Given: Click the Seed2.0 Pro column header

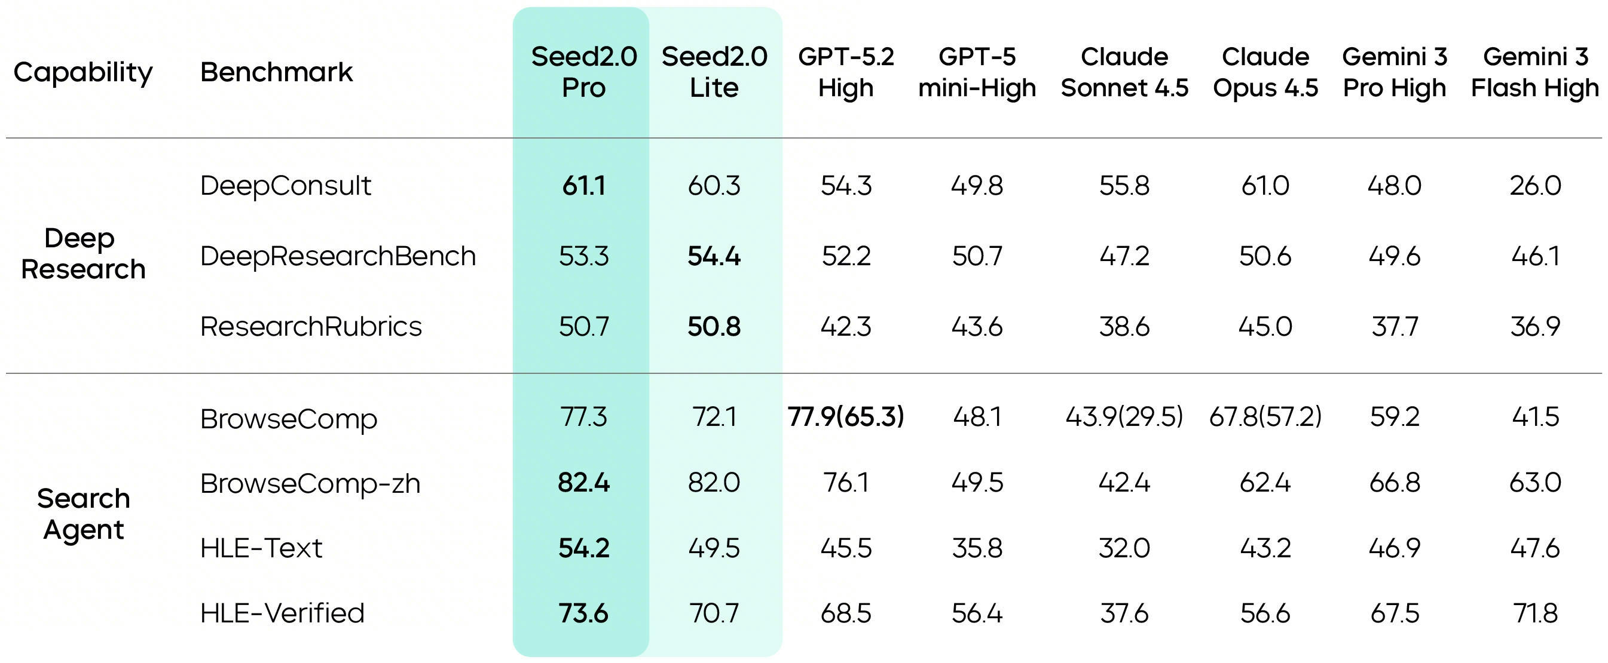Looking at the screenshot, I should click(x=583, y=72).
